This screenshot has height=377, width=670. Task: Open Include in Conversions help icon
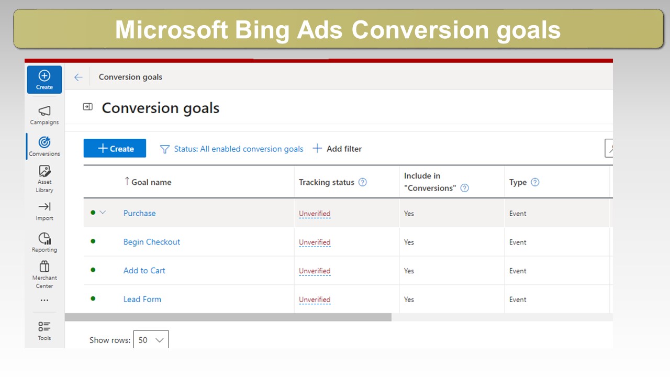tap(464, 188)
